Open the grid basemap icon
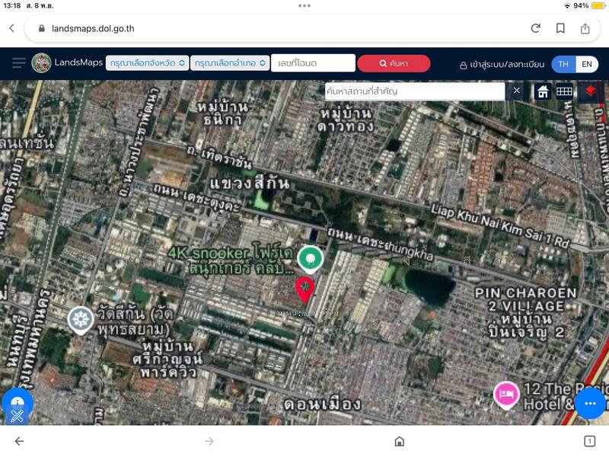 (x=564, y=91)
